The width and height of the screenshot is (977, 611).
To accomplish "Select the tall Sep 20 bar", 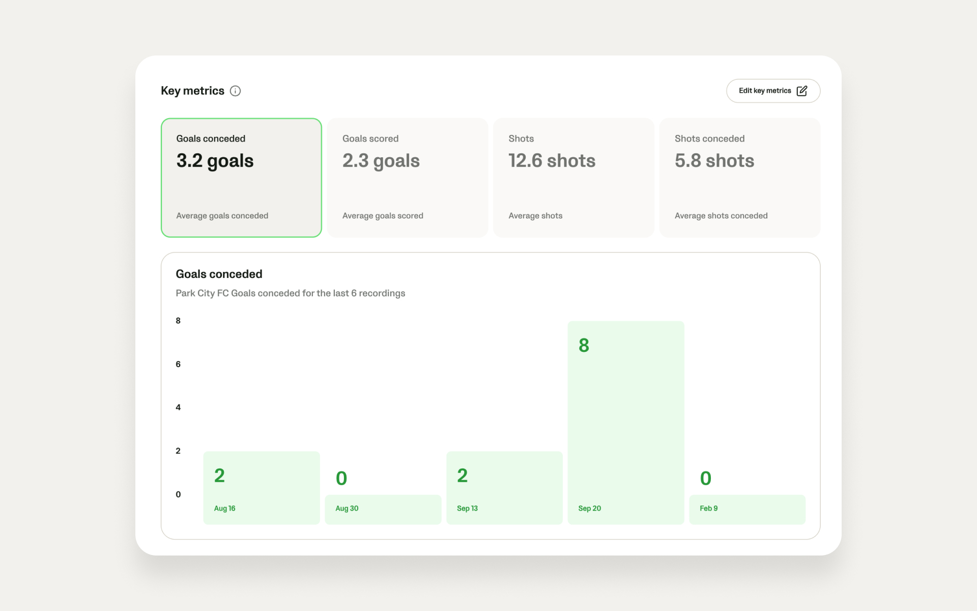I will (625, 423).
